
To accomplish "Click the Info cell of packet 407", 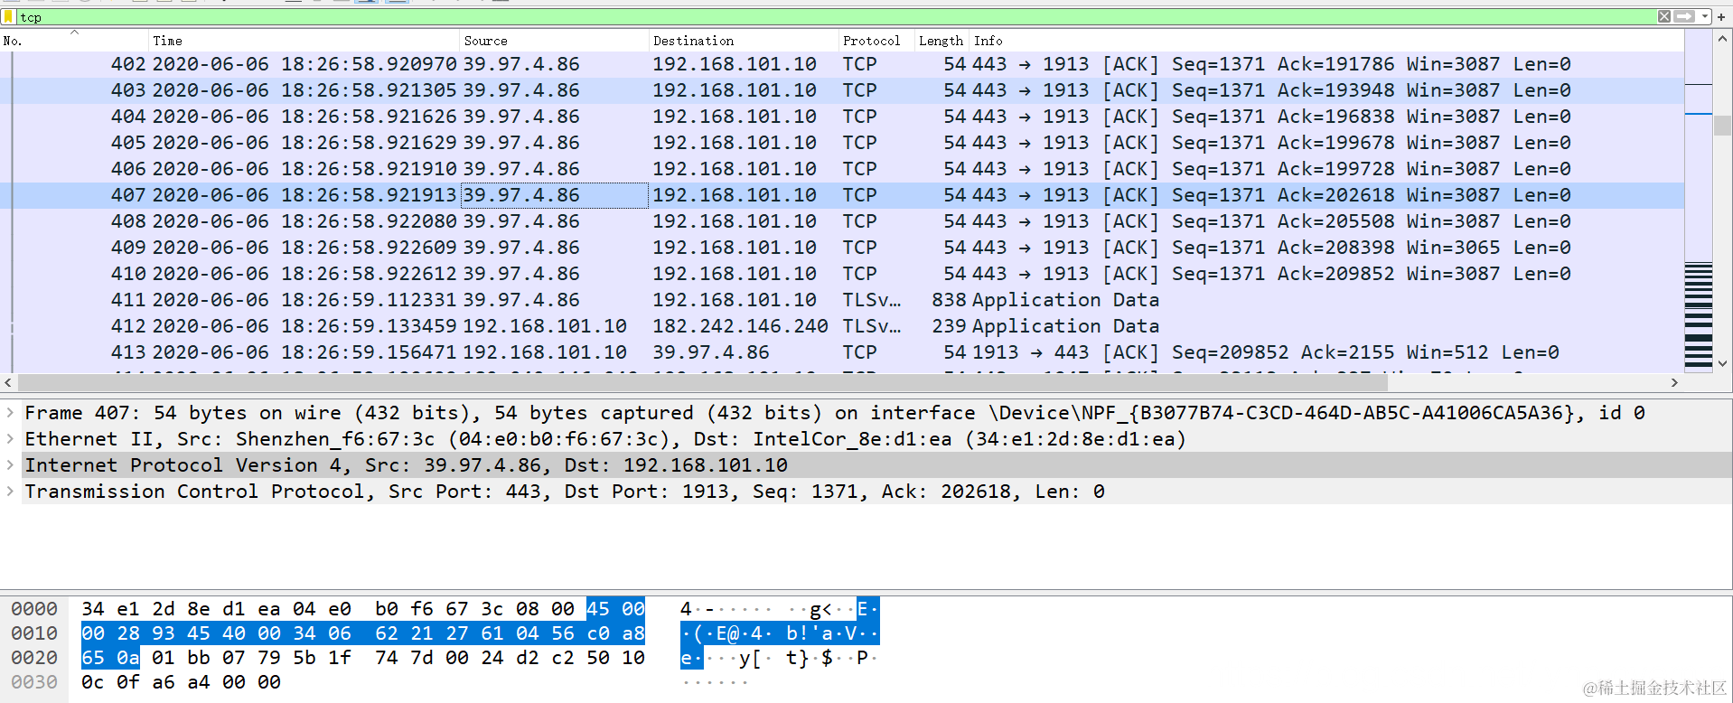I will (x=1326, y=195).
